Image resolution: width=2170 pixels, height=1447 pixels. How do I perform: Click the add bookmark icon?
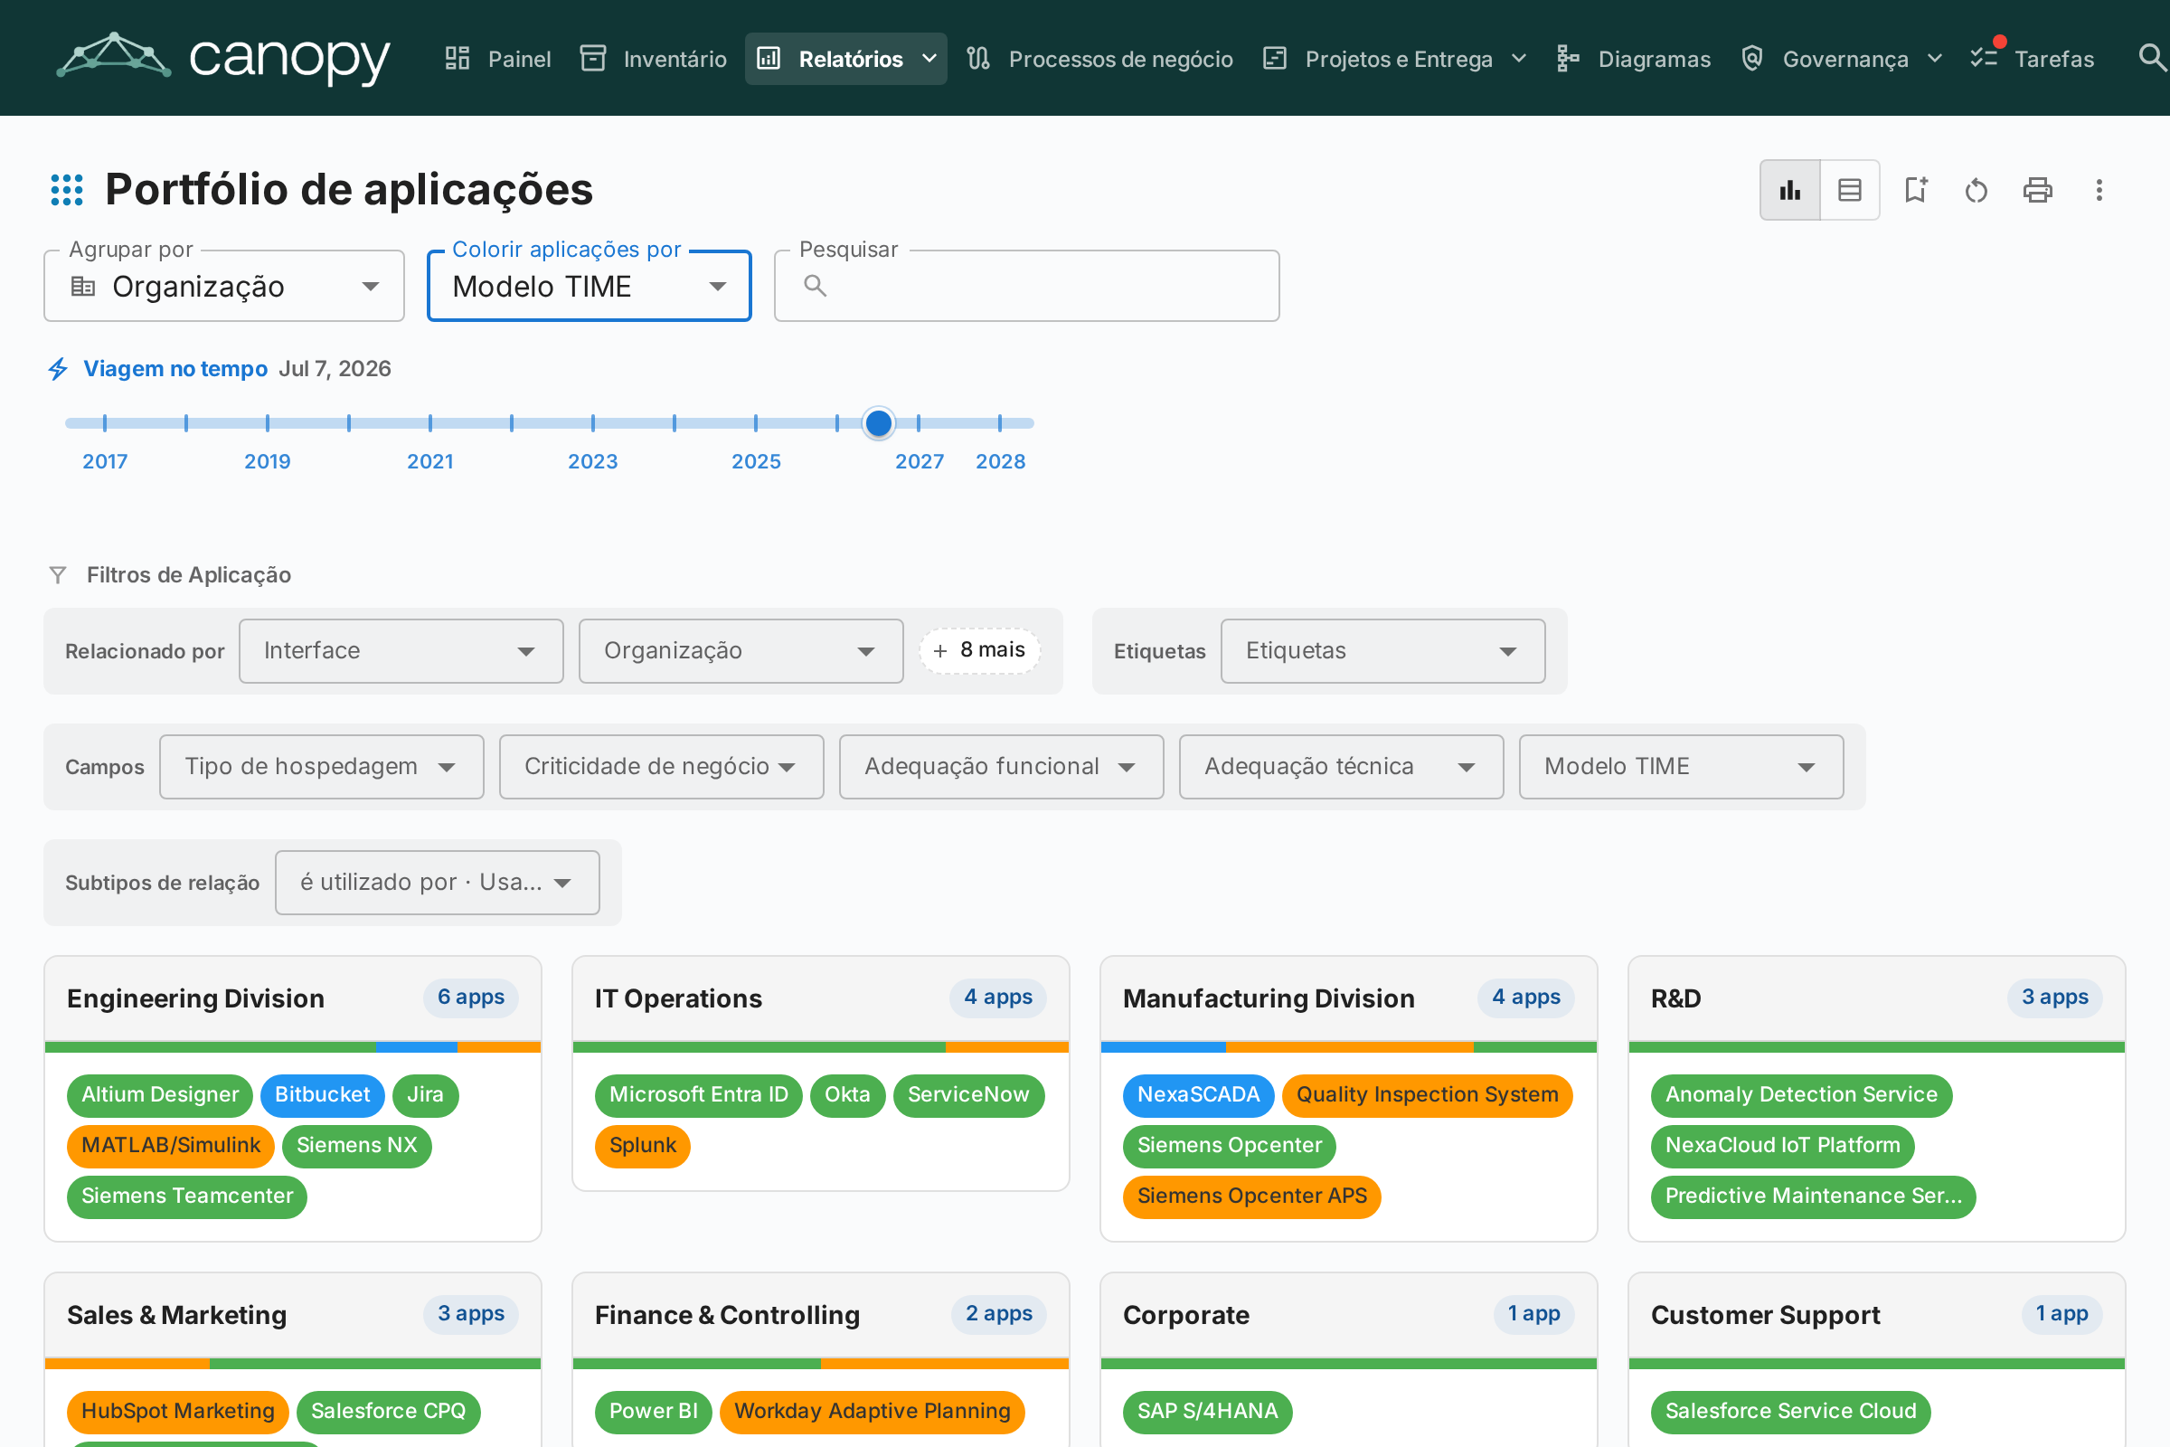coord(1916,190)
